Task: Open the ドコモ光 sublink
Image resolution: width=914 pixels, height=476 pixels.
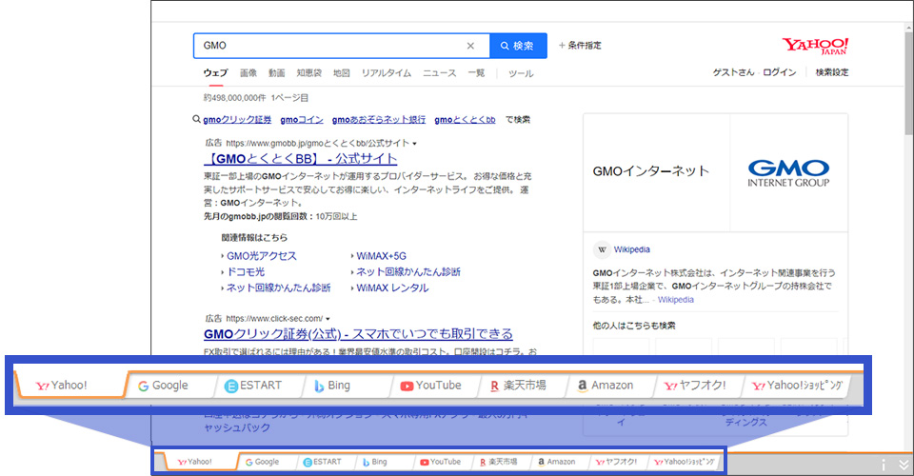Action: tap(246, 271)
